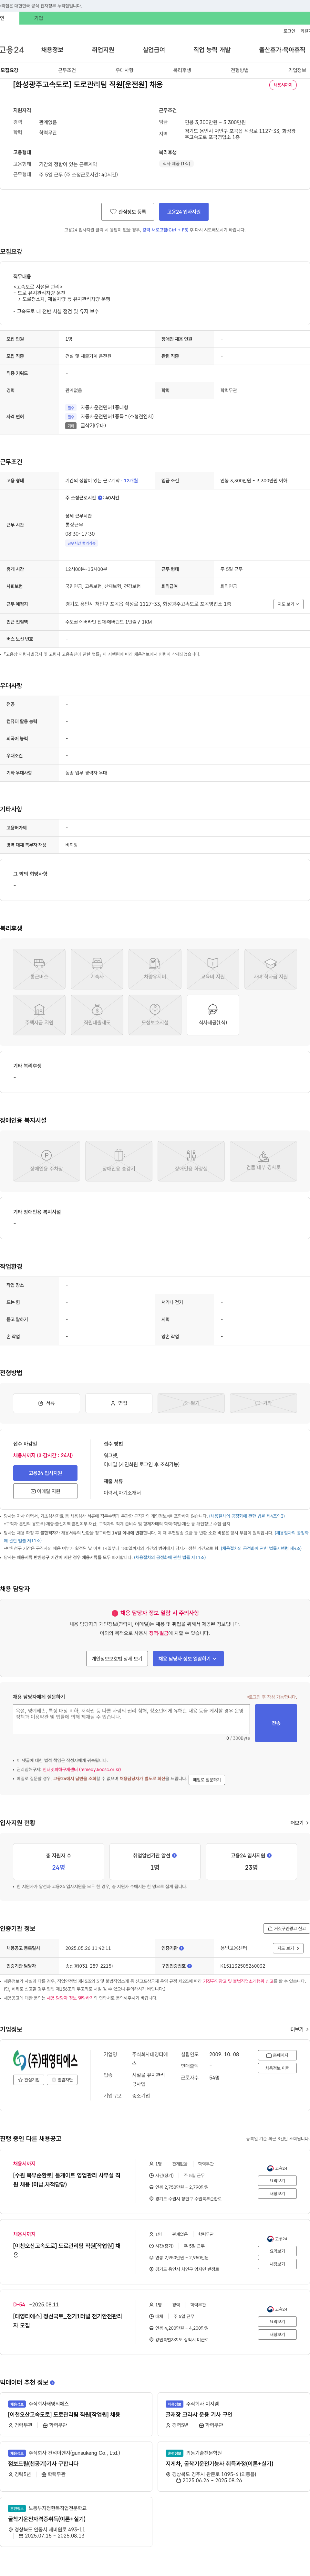Jump to 전형방법 section tab
Viewport: 310px width, 2576px height.
click(x=240, y=70)
